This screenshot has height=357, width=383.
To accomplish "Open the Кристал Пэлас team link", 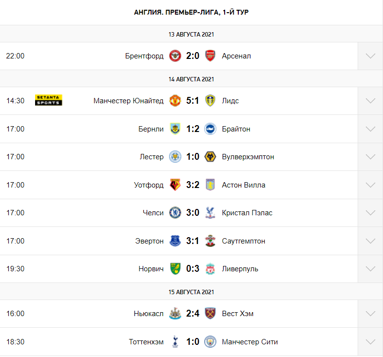I will [x=247, y=213].
